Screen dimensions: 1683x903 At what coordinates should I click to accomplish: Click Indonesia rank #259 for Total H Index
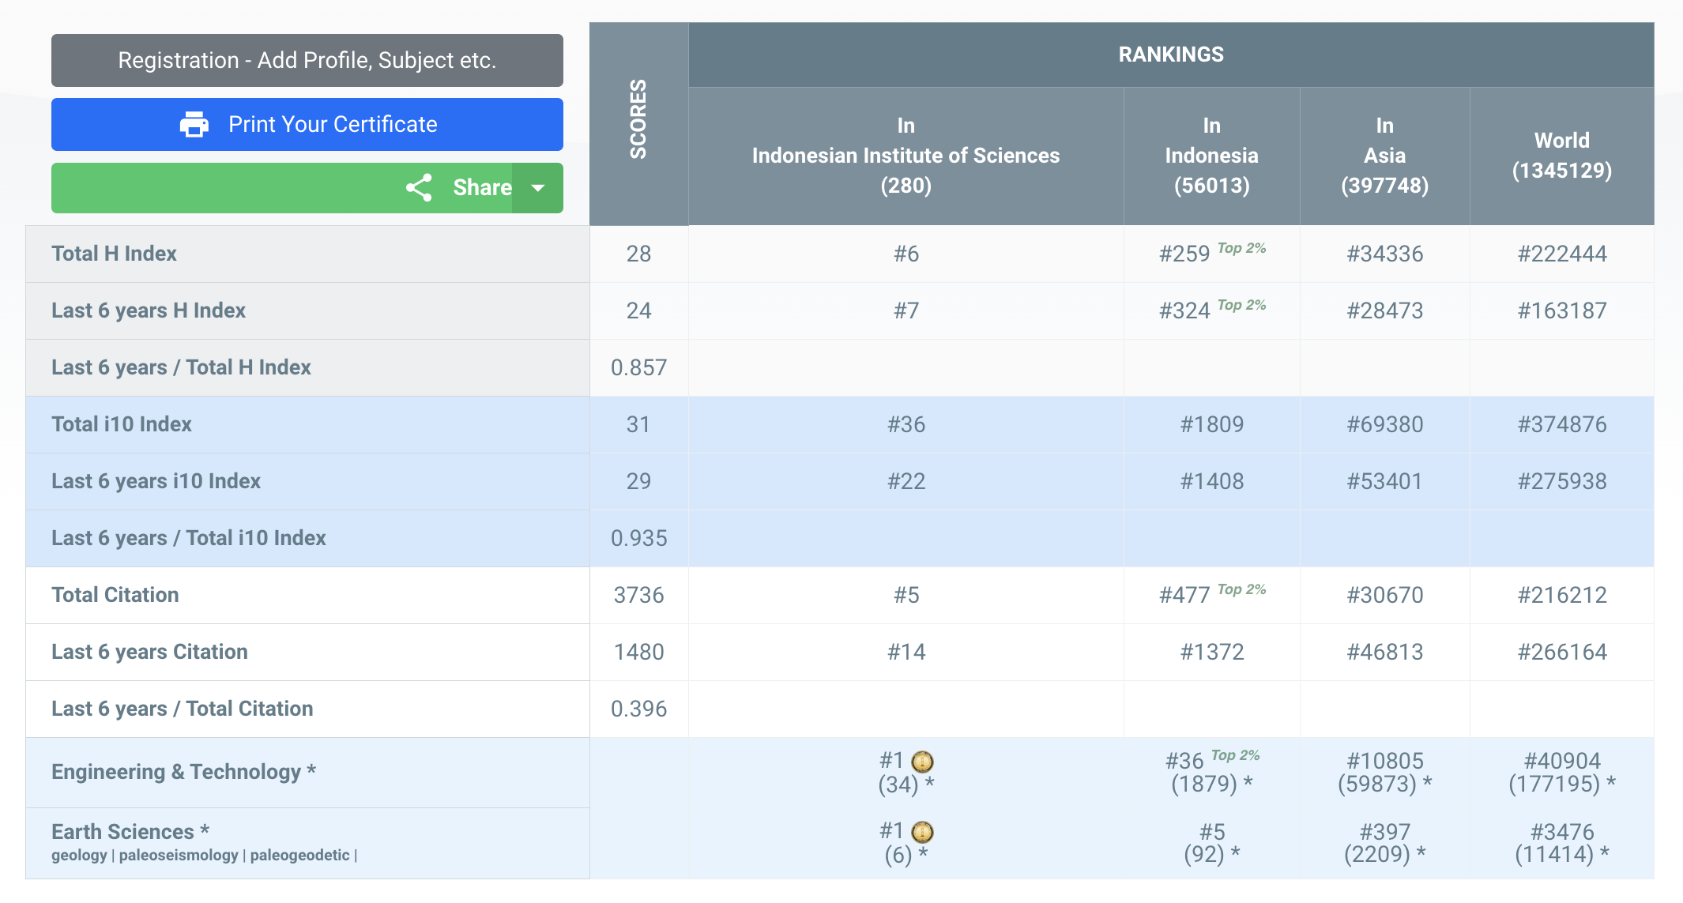pos(1184,254)
